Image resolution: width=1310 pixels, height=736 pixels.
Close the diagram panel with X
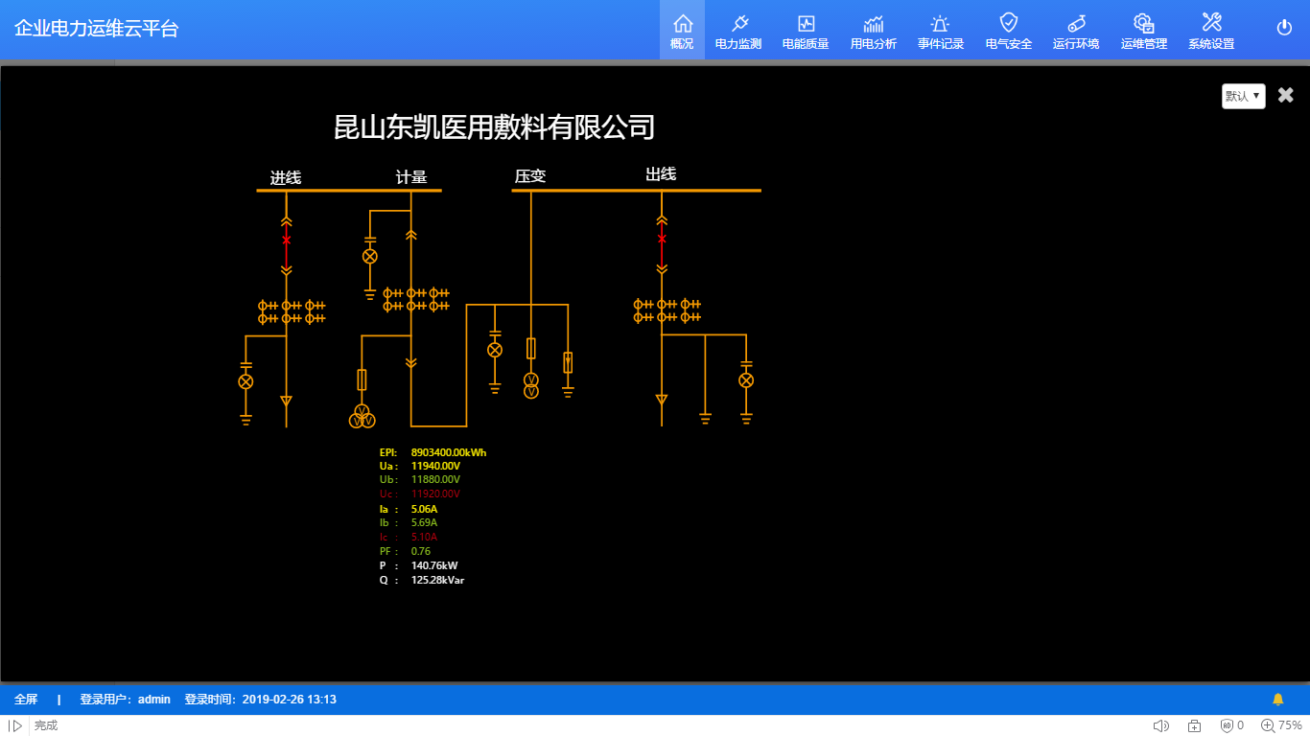click(1286, 95)
